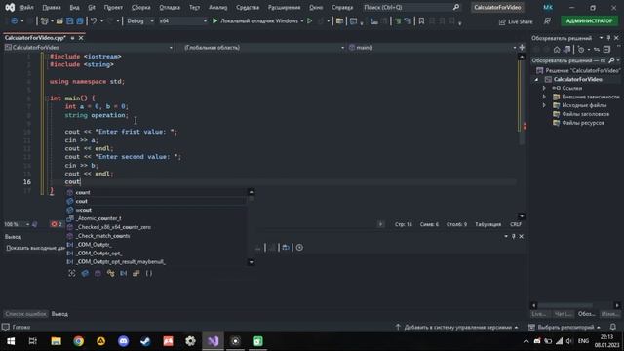Viewport: 624px width, 351px height.
Task: Click the error count indicator icon
Action: coord(56,224)
